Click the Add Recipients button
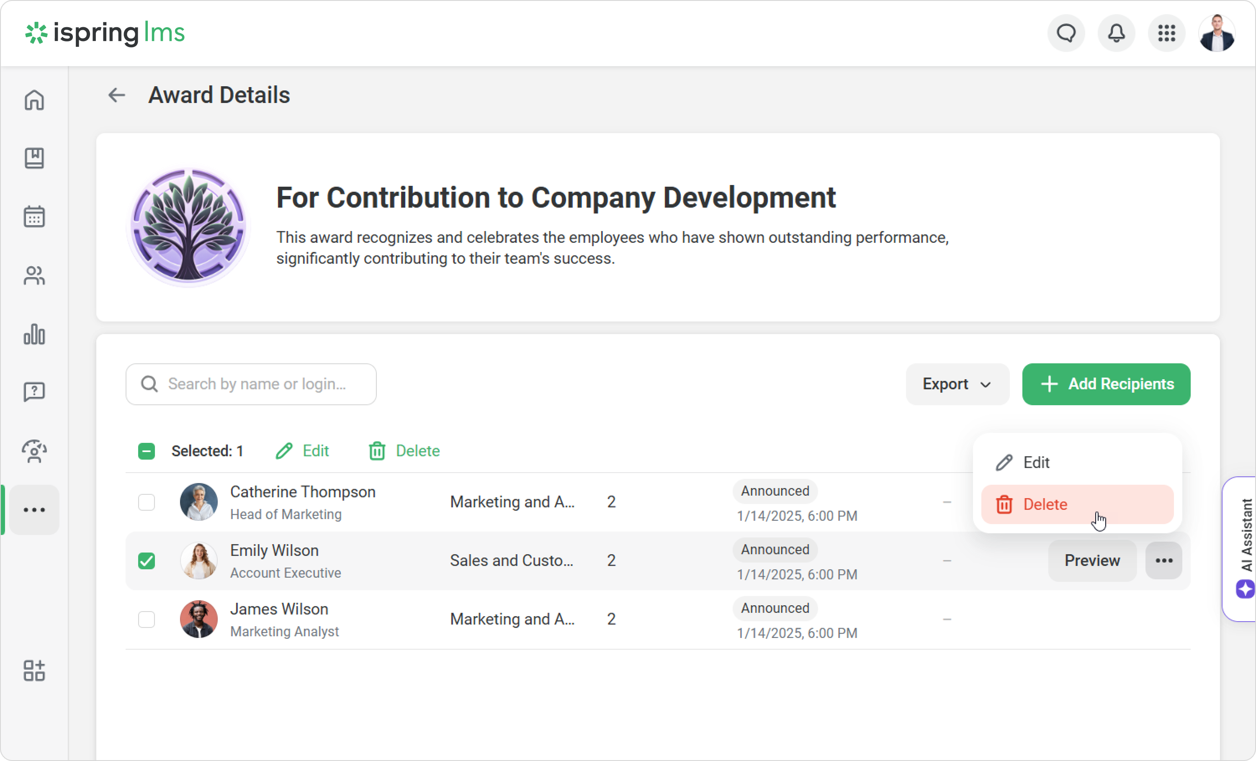 1106,384
